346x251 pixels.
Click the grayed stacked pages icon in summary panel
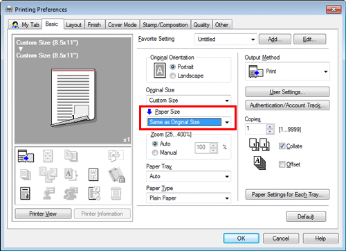pyautogui.click(x=26, y=175)
